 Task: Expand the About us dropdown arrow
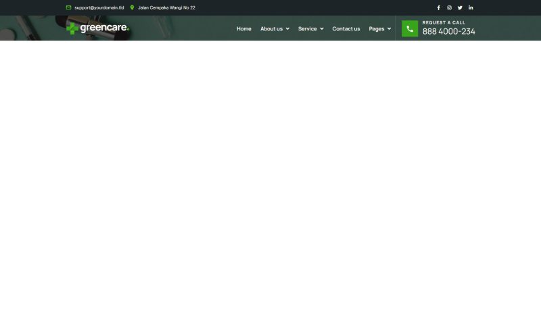click(x=287, y=29)
